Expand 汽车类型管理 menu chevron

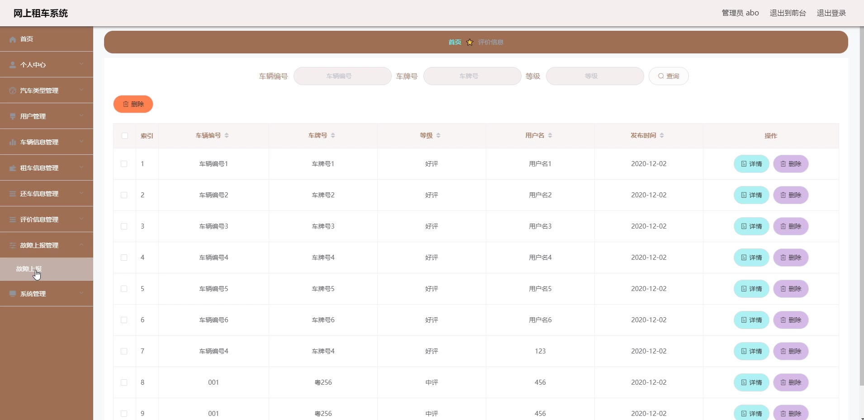81,90
